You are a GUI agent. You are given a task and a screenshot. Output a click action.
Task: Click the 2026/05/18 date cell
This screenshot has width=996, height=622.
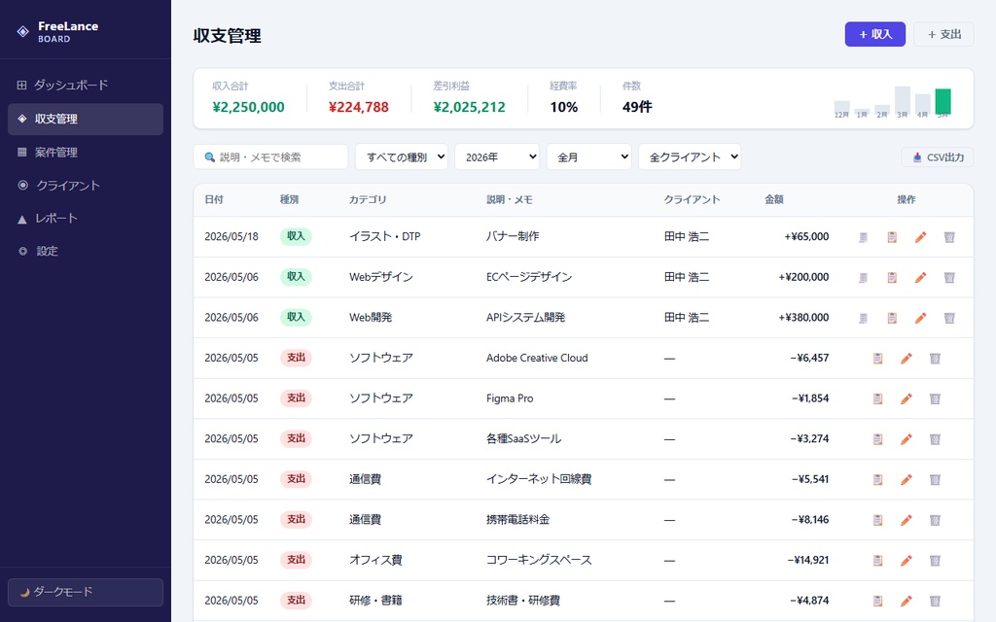(231, 237)
